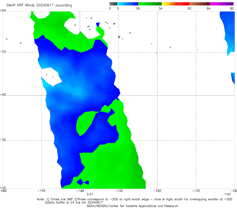
Task: Click the longitude axis label "-150"
Action: point(3,191)
